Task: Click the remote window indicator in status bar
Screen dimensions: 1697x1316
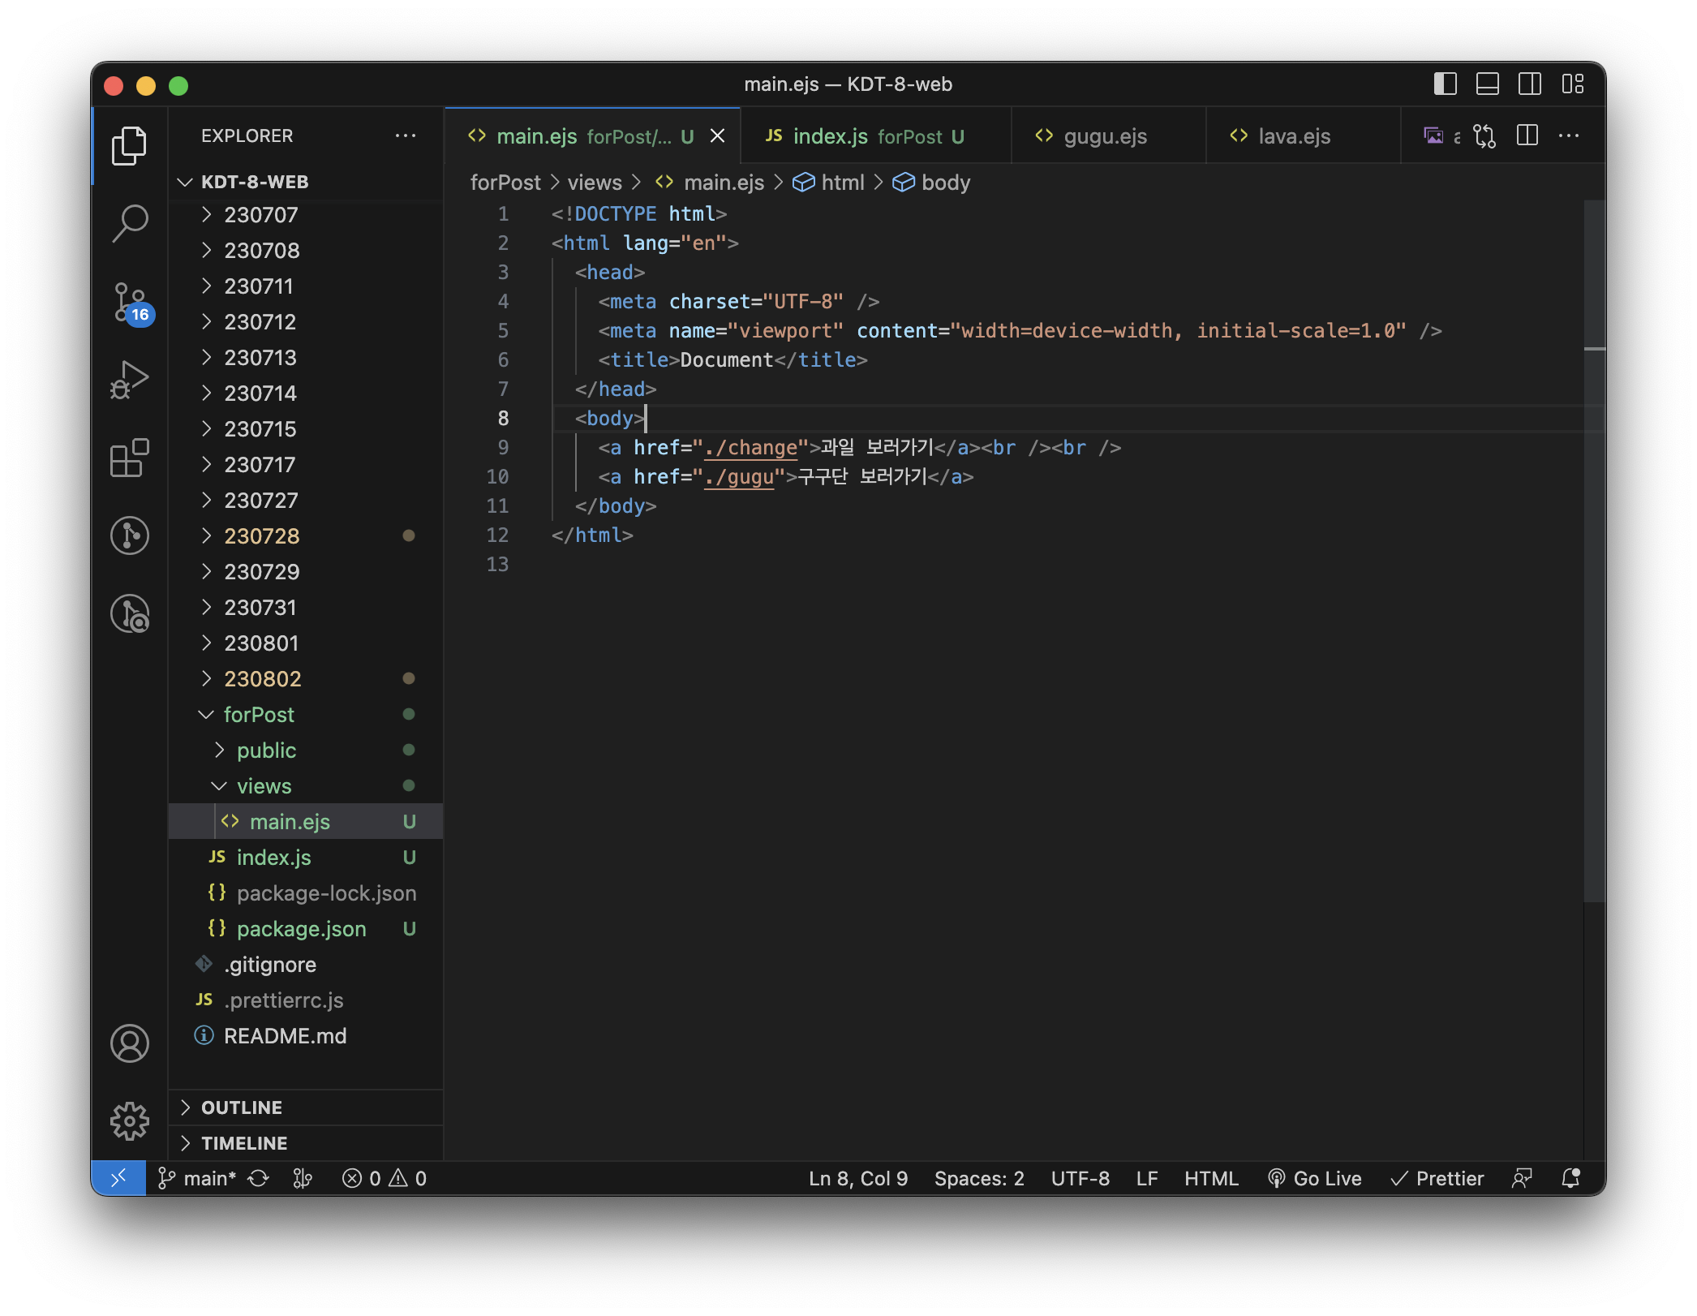Action: (x=118, y=1178)
